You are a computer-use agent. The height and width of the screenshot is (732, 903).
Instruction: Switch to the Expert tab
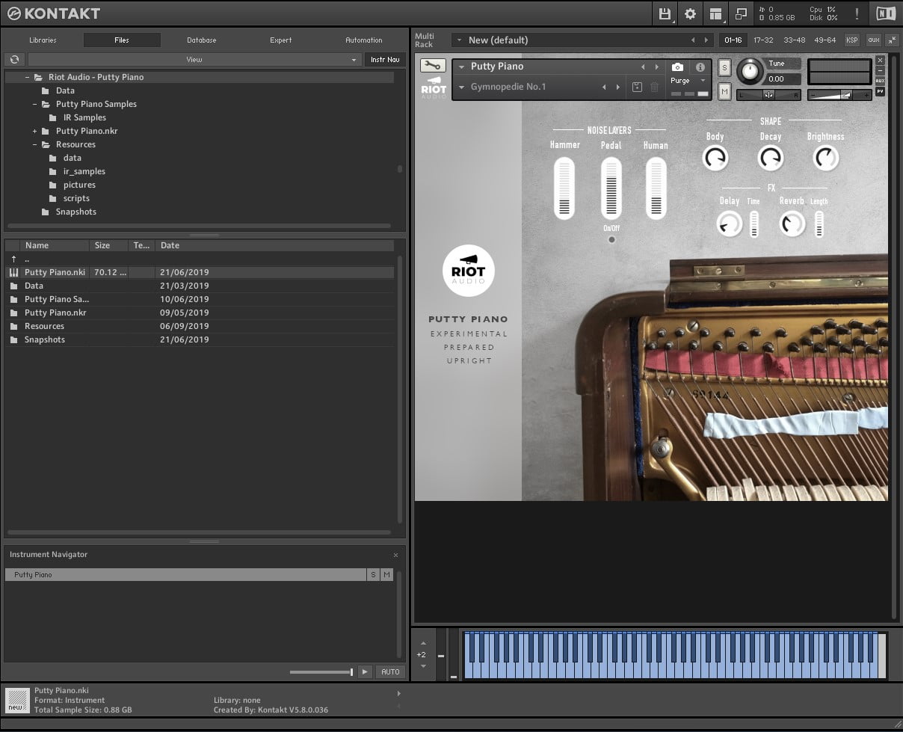point(281,40)
